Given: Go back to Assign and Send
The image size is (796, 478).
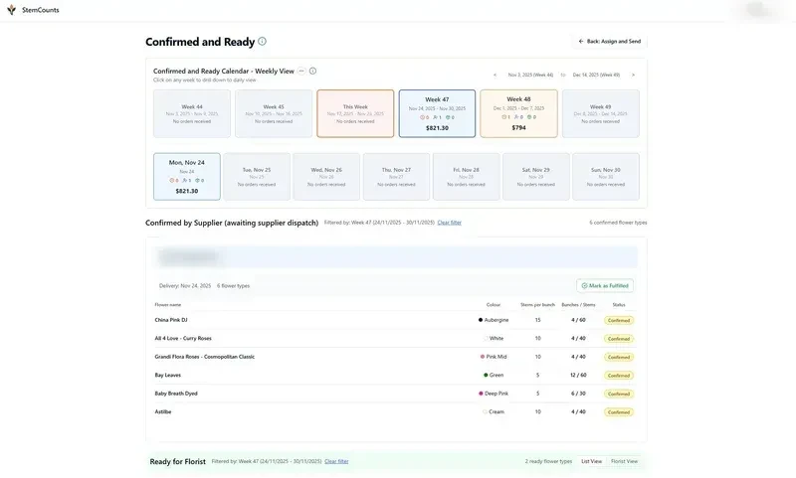Looking at the screenshot, I should tap(609, 42).
